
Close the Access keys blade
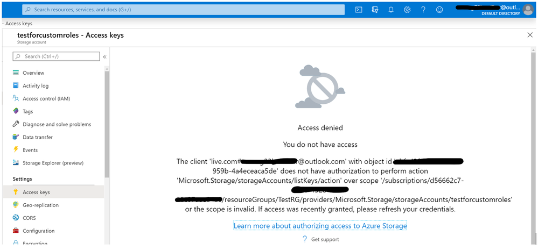tap(530, 35)
